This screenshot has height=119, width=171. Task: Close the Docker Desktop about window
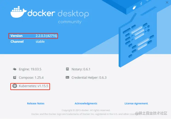coord(167,2)
